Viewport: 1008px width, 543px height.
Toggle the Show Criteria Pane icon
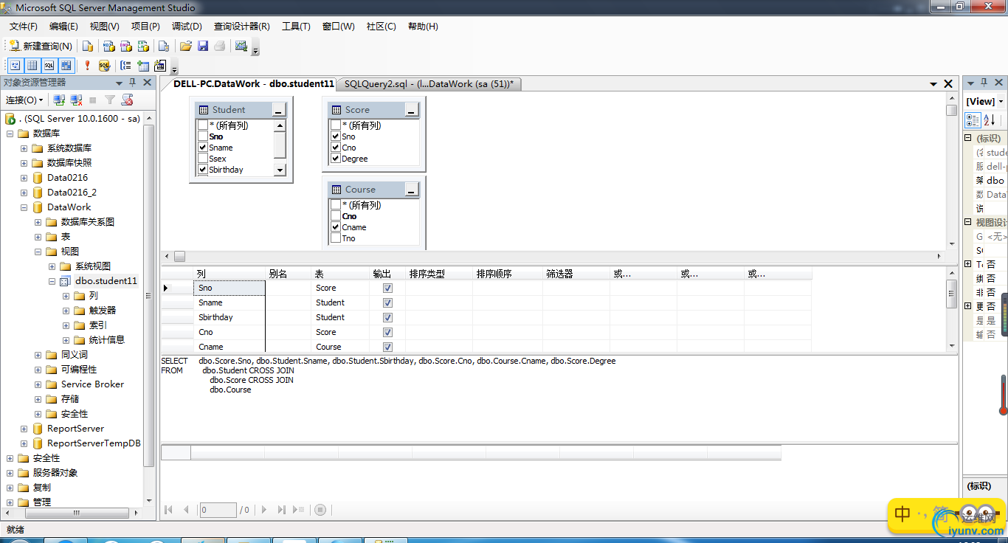coord(32,66)
